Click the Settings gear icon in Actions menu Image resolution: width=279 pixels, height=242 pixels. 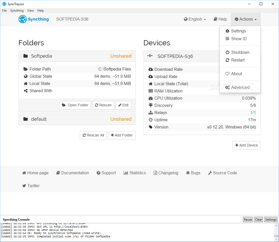click(x=227, y=31)
